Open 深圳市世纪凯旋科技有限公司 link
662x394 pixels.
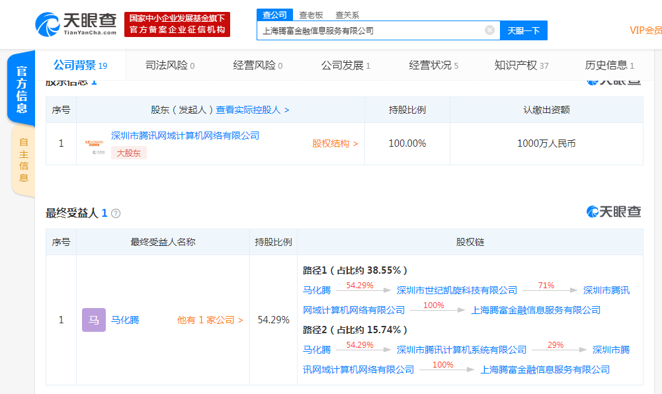[457, 290]
